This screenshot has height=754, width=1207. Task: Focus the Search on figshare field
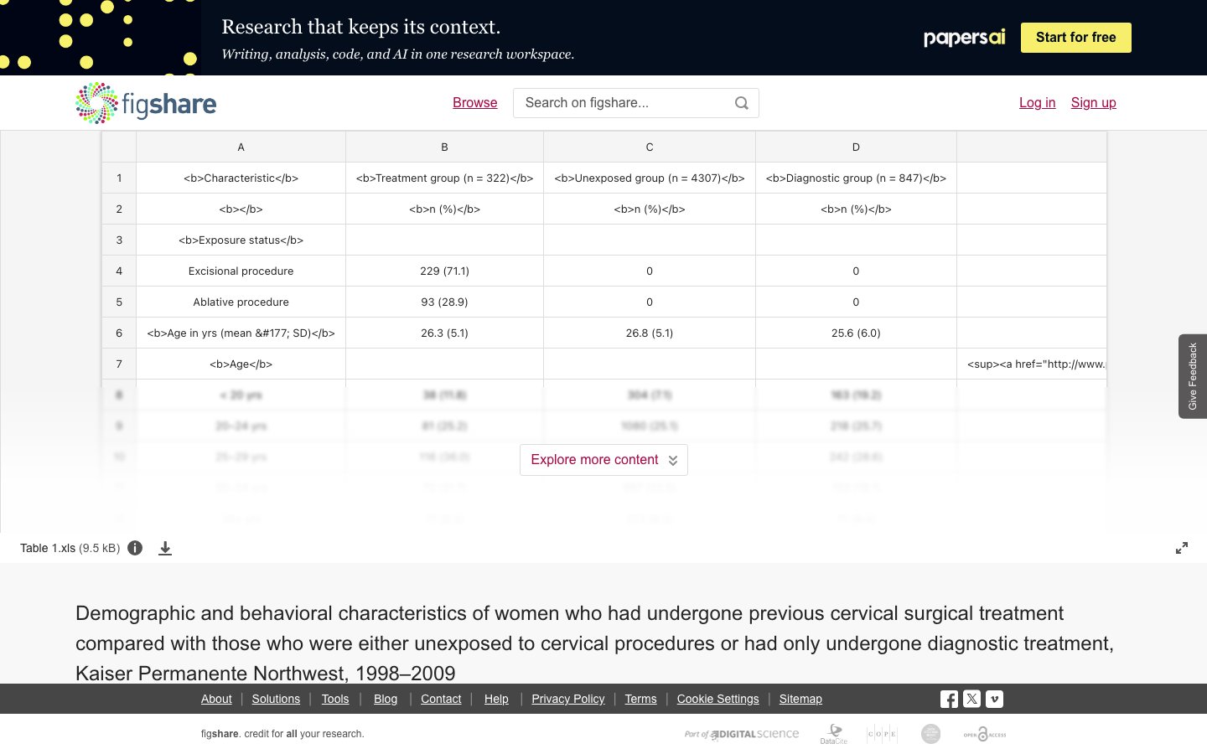(x=636, y=103)
